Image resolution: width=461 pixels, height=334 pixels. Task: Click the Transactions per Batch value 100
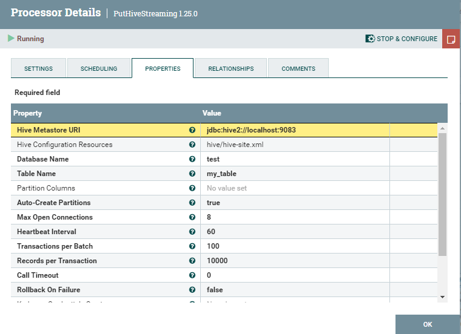coord(213,246)
